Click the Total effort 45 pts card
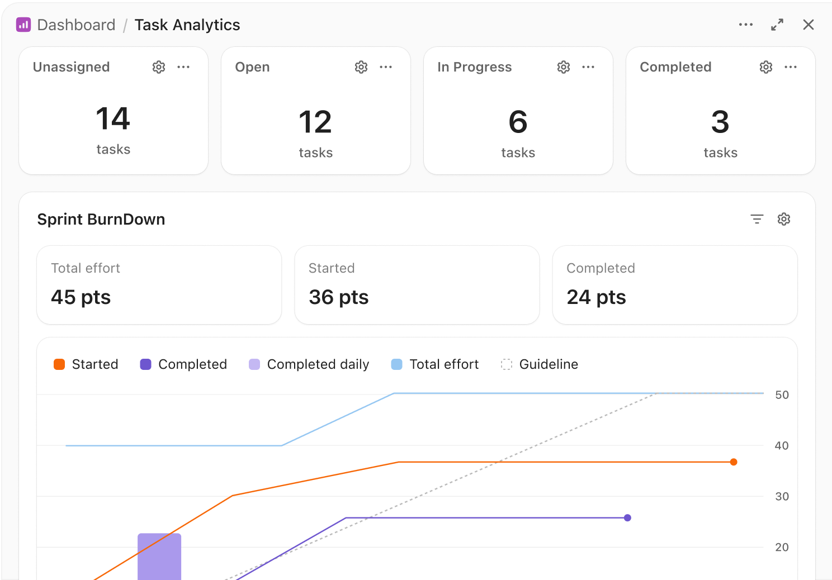Image resolution: width=832 pixels, height=580 pixels. coord(159,285)
